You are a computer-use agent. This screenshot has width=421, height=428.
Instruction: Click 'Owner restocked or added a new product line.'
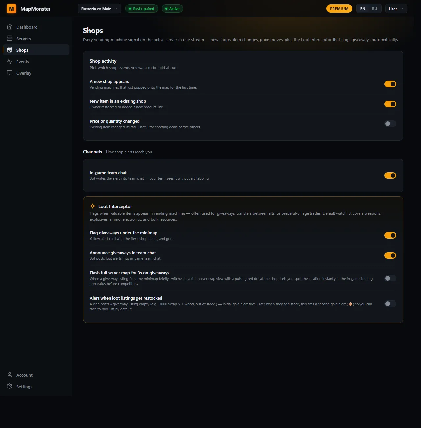pos(127,107)
